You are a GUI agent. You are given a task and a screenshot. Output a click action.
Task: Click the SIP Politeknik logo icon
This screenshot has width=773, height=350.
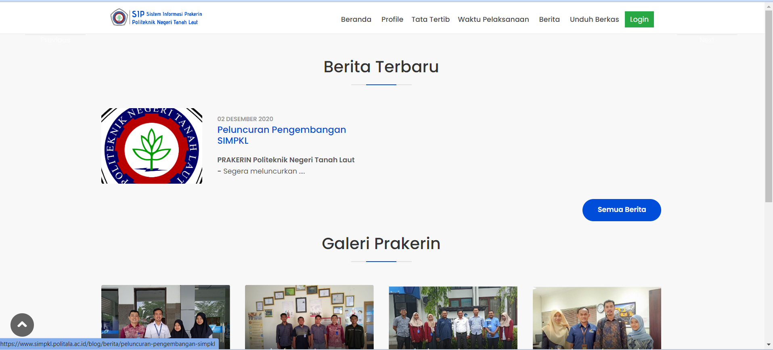(x=119, y=17)
